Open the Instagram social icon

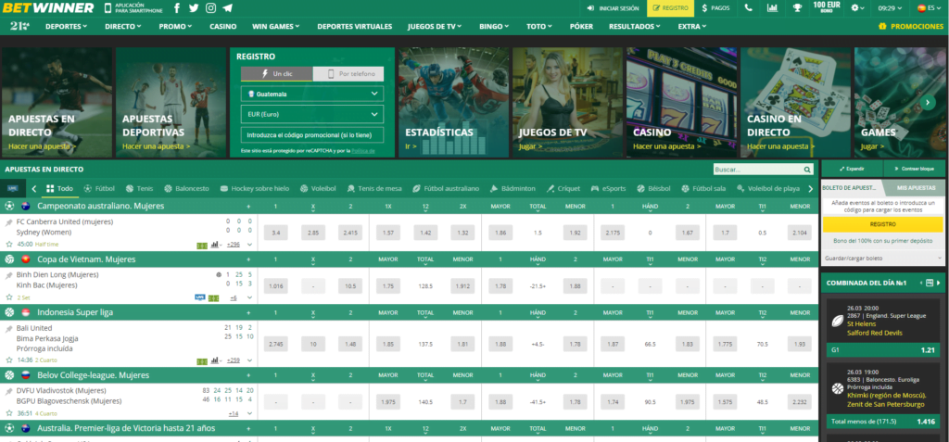point(210,8)
